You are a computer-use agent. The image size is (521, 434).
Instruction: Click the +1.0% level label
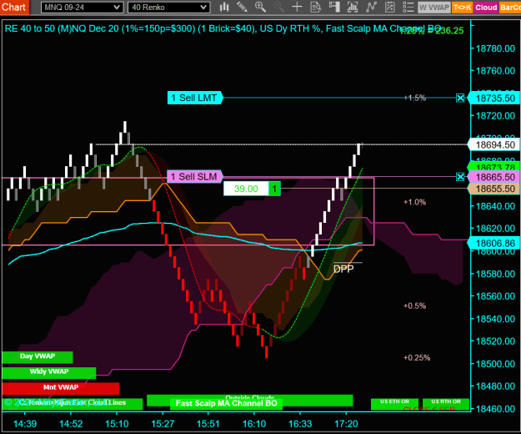point(414,202)
